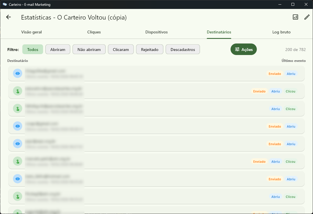The width and height of the screenshot is (313, 214).
Task: Open the Ações actions menu
Action: click(244, 50)
